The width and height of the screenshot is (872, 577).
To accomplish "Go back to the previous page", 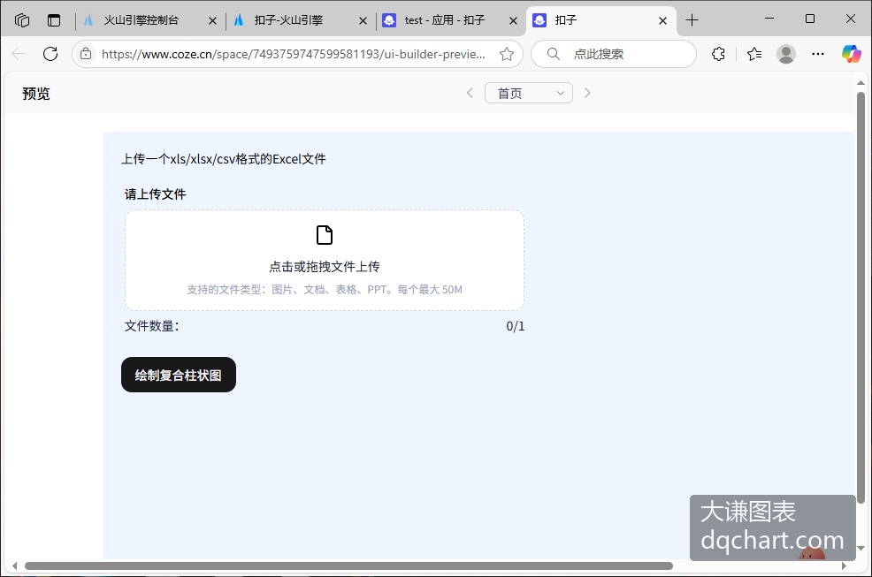I will point(19,54).
